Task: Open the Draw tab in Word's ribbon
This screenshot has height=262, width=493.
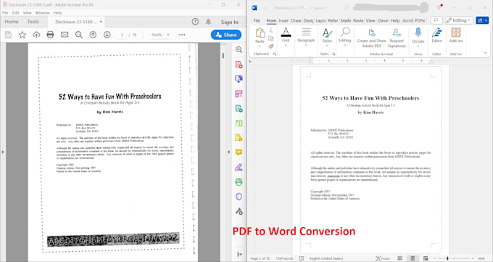Action: point(297,20)
